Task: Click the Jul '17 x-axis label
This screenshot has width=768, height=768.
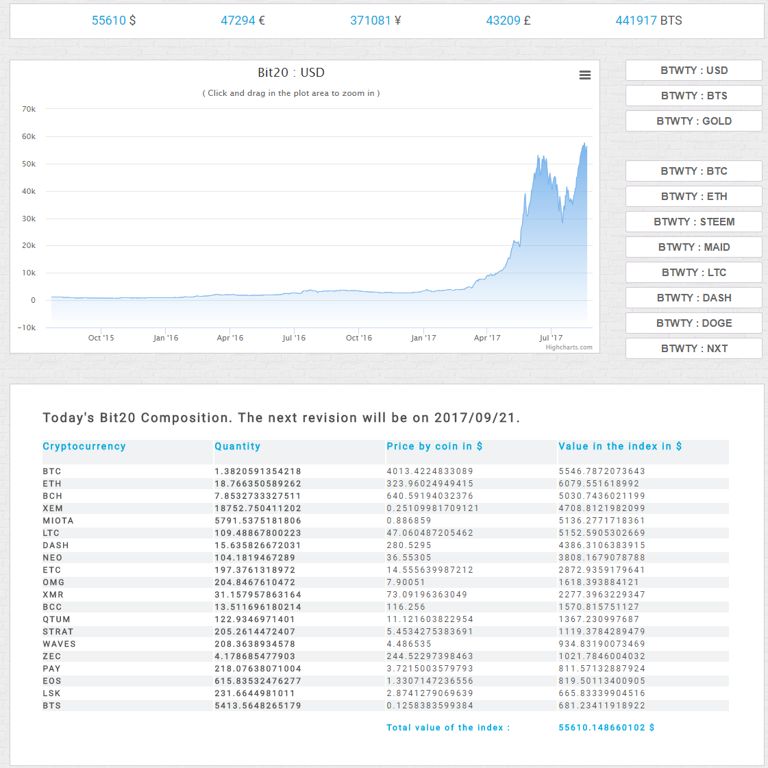Action: pos(551,338)
